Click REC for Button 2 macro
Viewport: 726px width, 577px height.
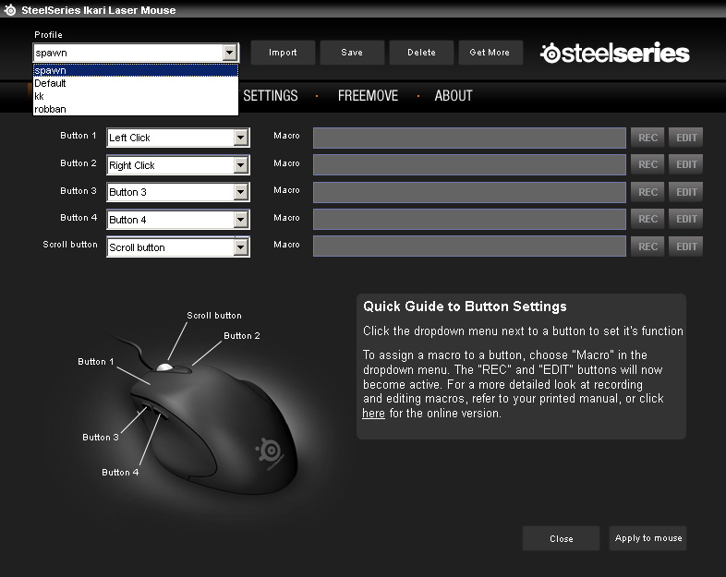647,164
